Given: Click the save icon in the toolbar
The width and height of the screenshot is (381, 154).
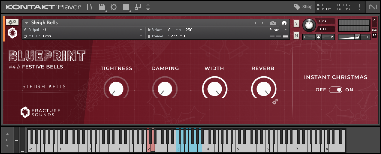Looking at the screenshot, I should pos(101,7).
